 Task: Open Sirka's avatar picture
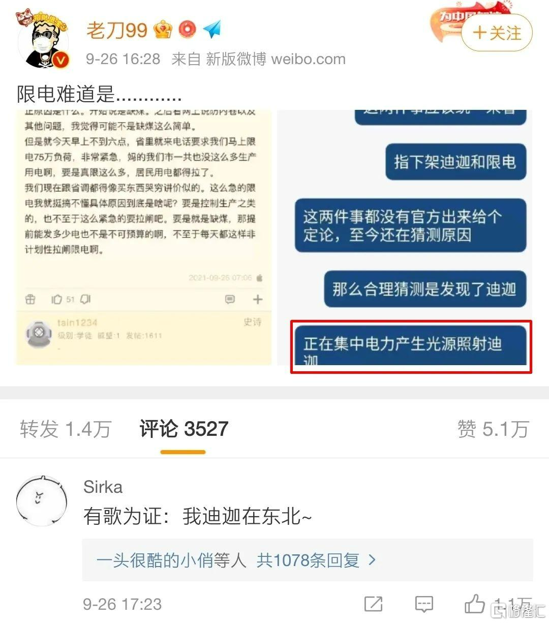click(x=42, y=500)
